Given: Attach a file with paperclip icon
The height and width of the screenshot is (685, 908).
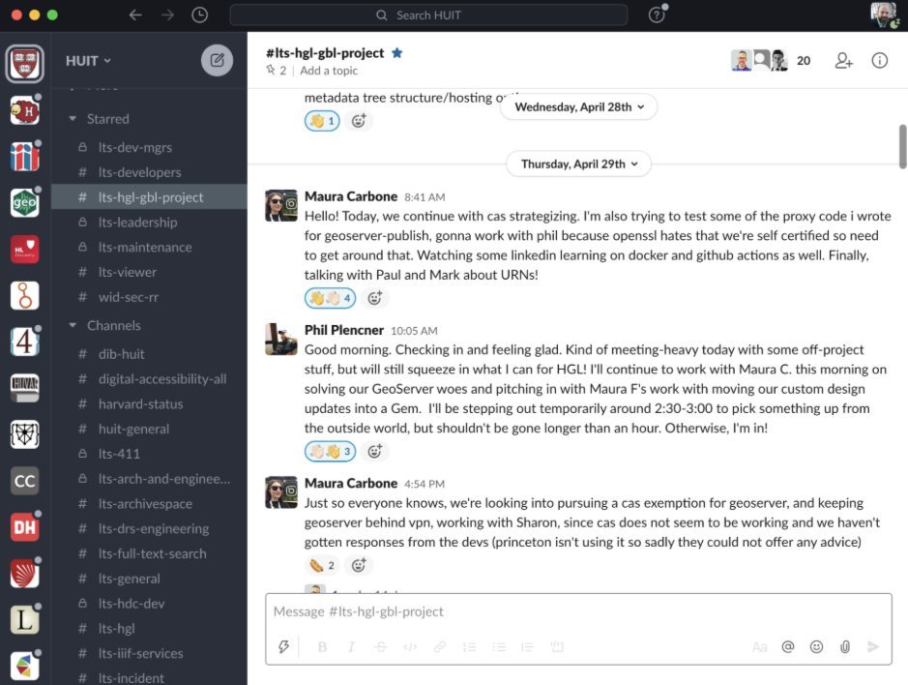Looking at the screenshot, I should click(x=845, y=646).
